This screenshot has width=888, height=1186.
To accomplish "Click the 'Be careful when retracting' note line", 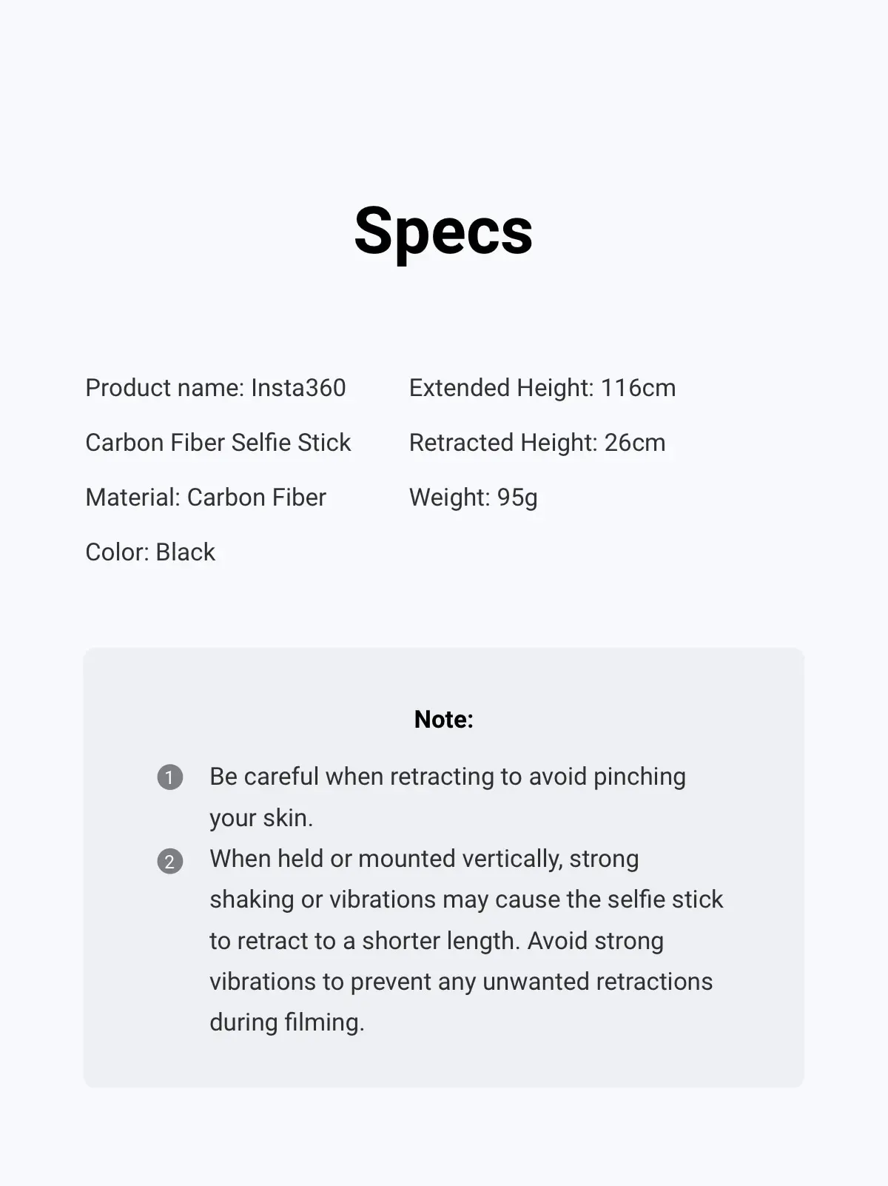I will click(x=447, y=777).
